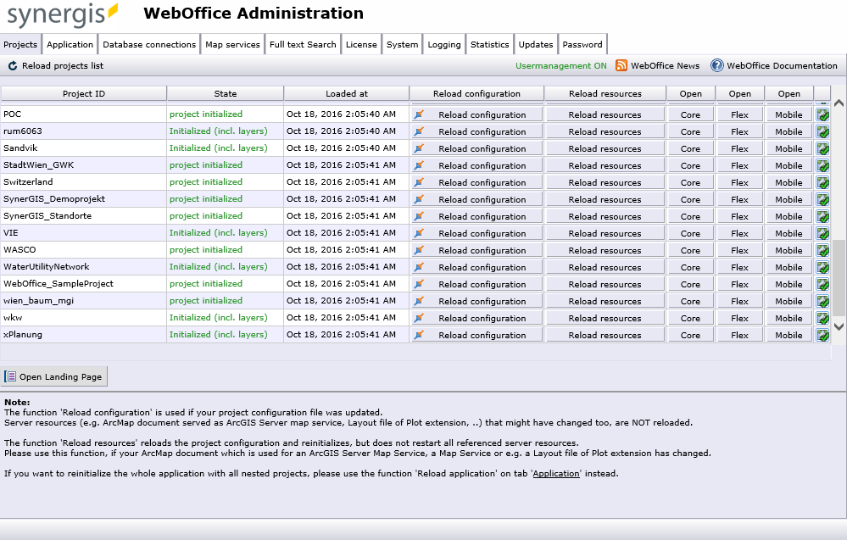Open WebOffice_SampleProject in Core client
This screenshot has height=540, width=847.
coord(690,283)
